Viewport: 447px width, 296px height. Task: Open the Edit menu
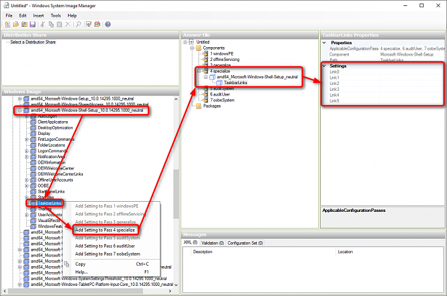point(23,16)
